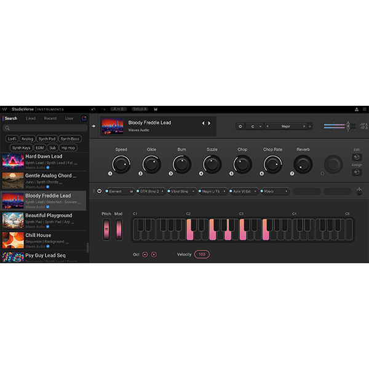Click the Edit macro icon
The height and width of the screenshot is (369, 369).
357,157
